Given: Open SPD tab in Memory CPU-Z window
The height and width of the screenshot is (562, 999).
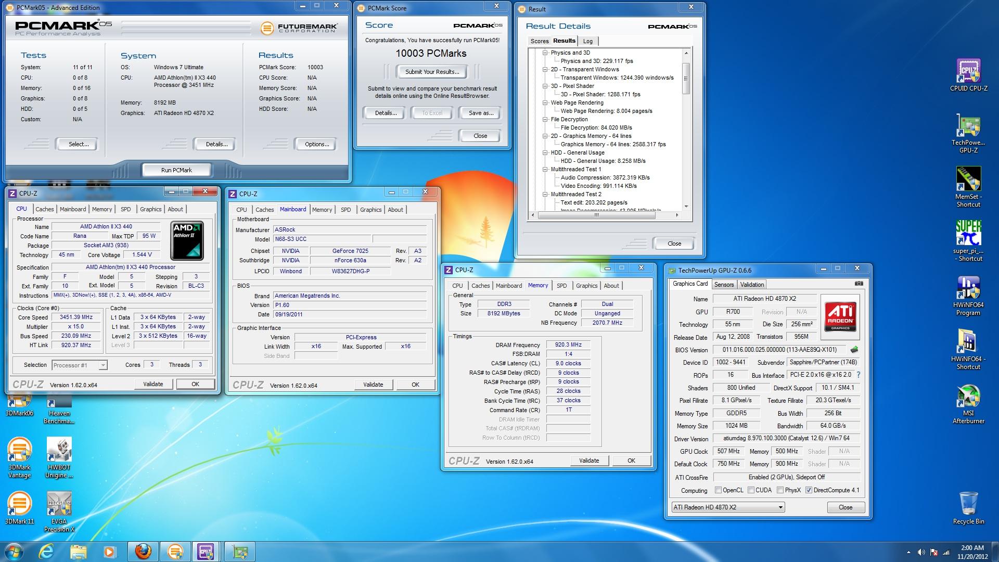Looking at the screenshot, I should click(x=561, y=286).
